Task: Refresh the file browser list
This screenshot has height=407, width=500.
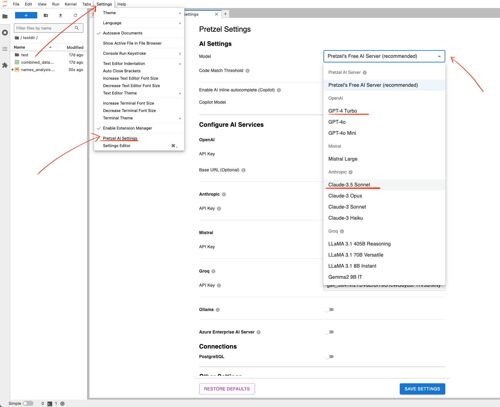Action: click(x=75, y=15)
